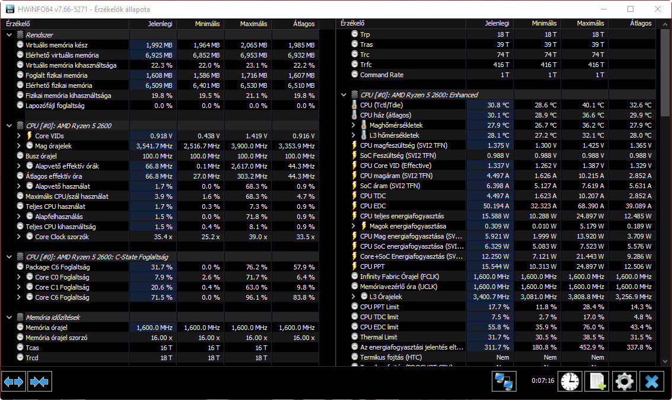This screenshot has width=672, height=400.
Task: Click lightning icon beside CPU magfeszültség (SVI2 TFN)
Action: click(x=355, y=145)
